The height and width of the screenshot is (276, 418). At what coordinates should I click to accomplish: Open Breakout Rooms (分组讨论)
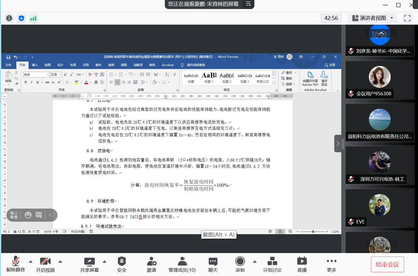coord(272,264)
